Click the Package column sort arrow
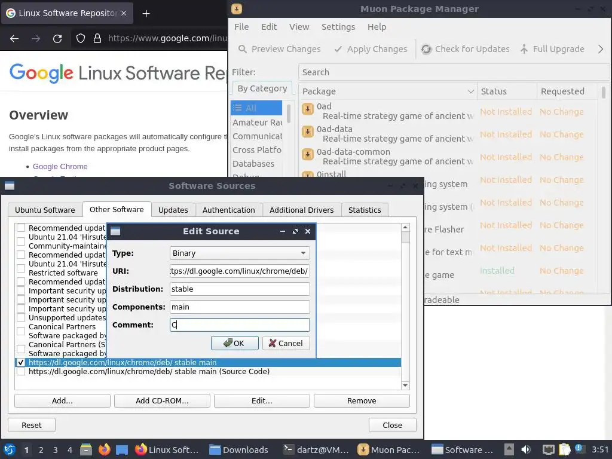612x459 pixels. tap(471, 91)
